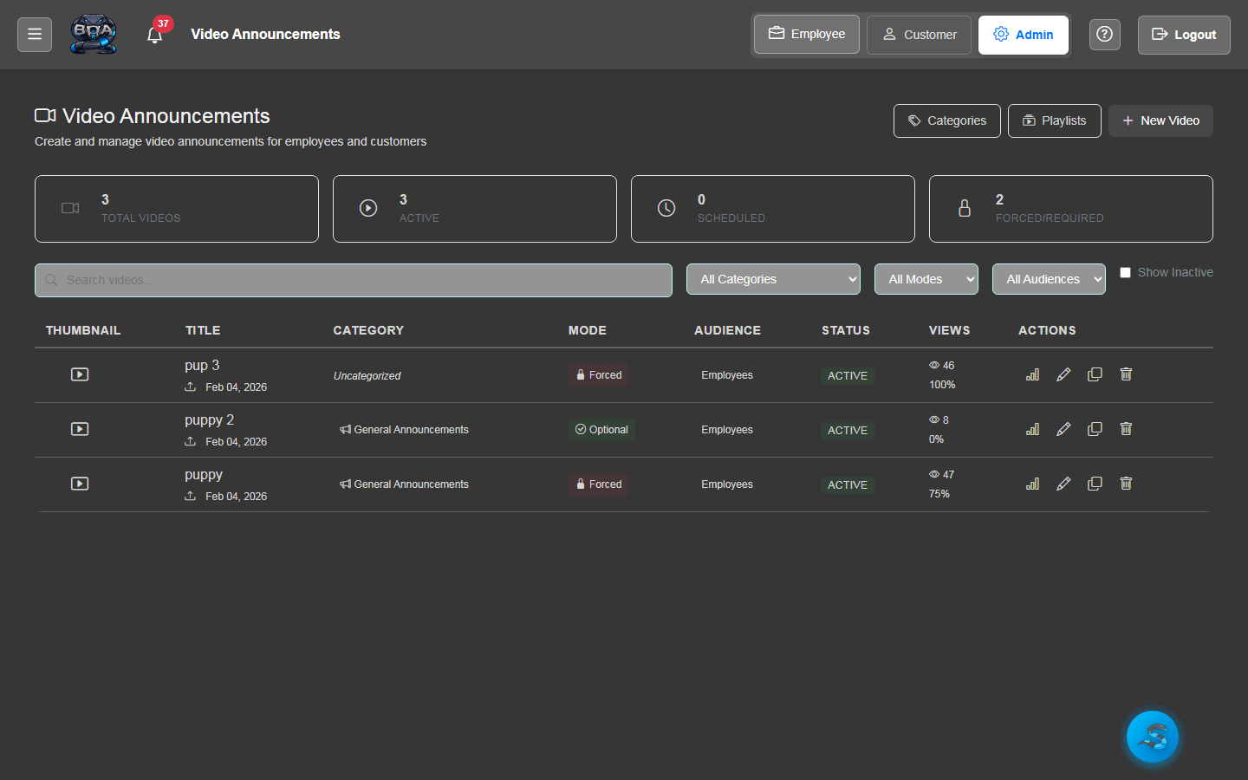The width and height of the screenshot is (1248, 780).
Task: Switch to the Employee view
Action: click(806, 34)
